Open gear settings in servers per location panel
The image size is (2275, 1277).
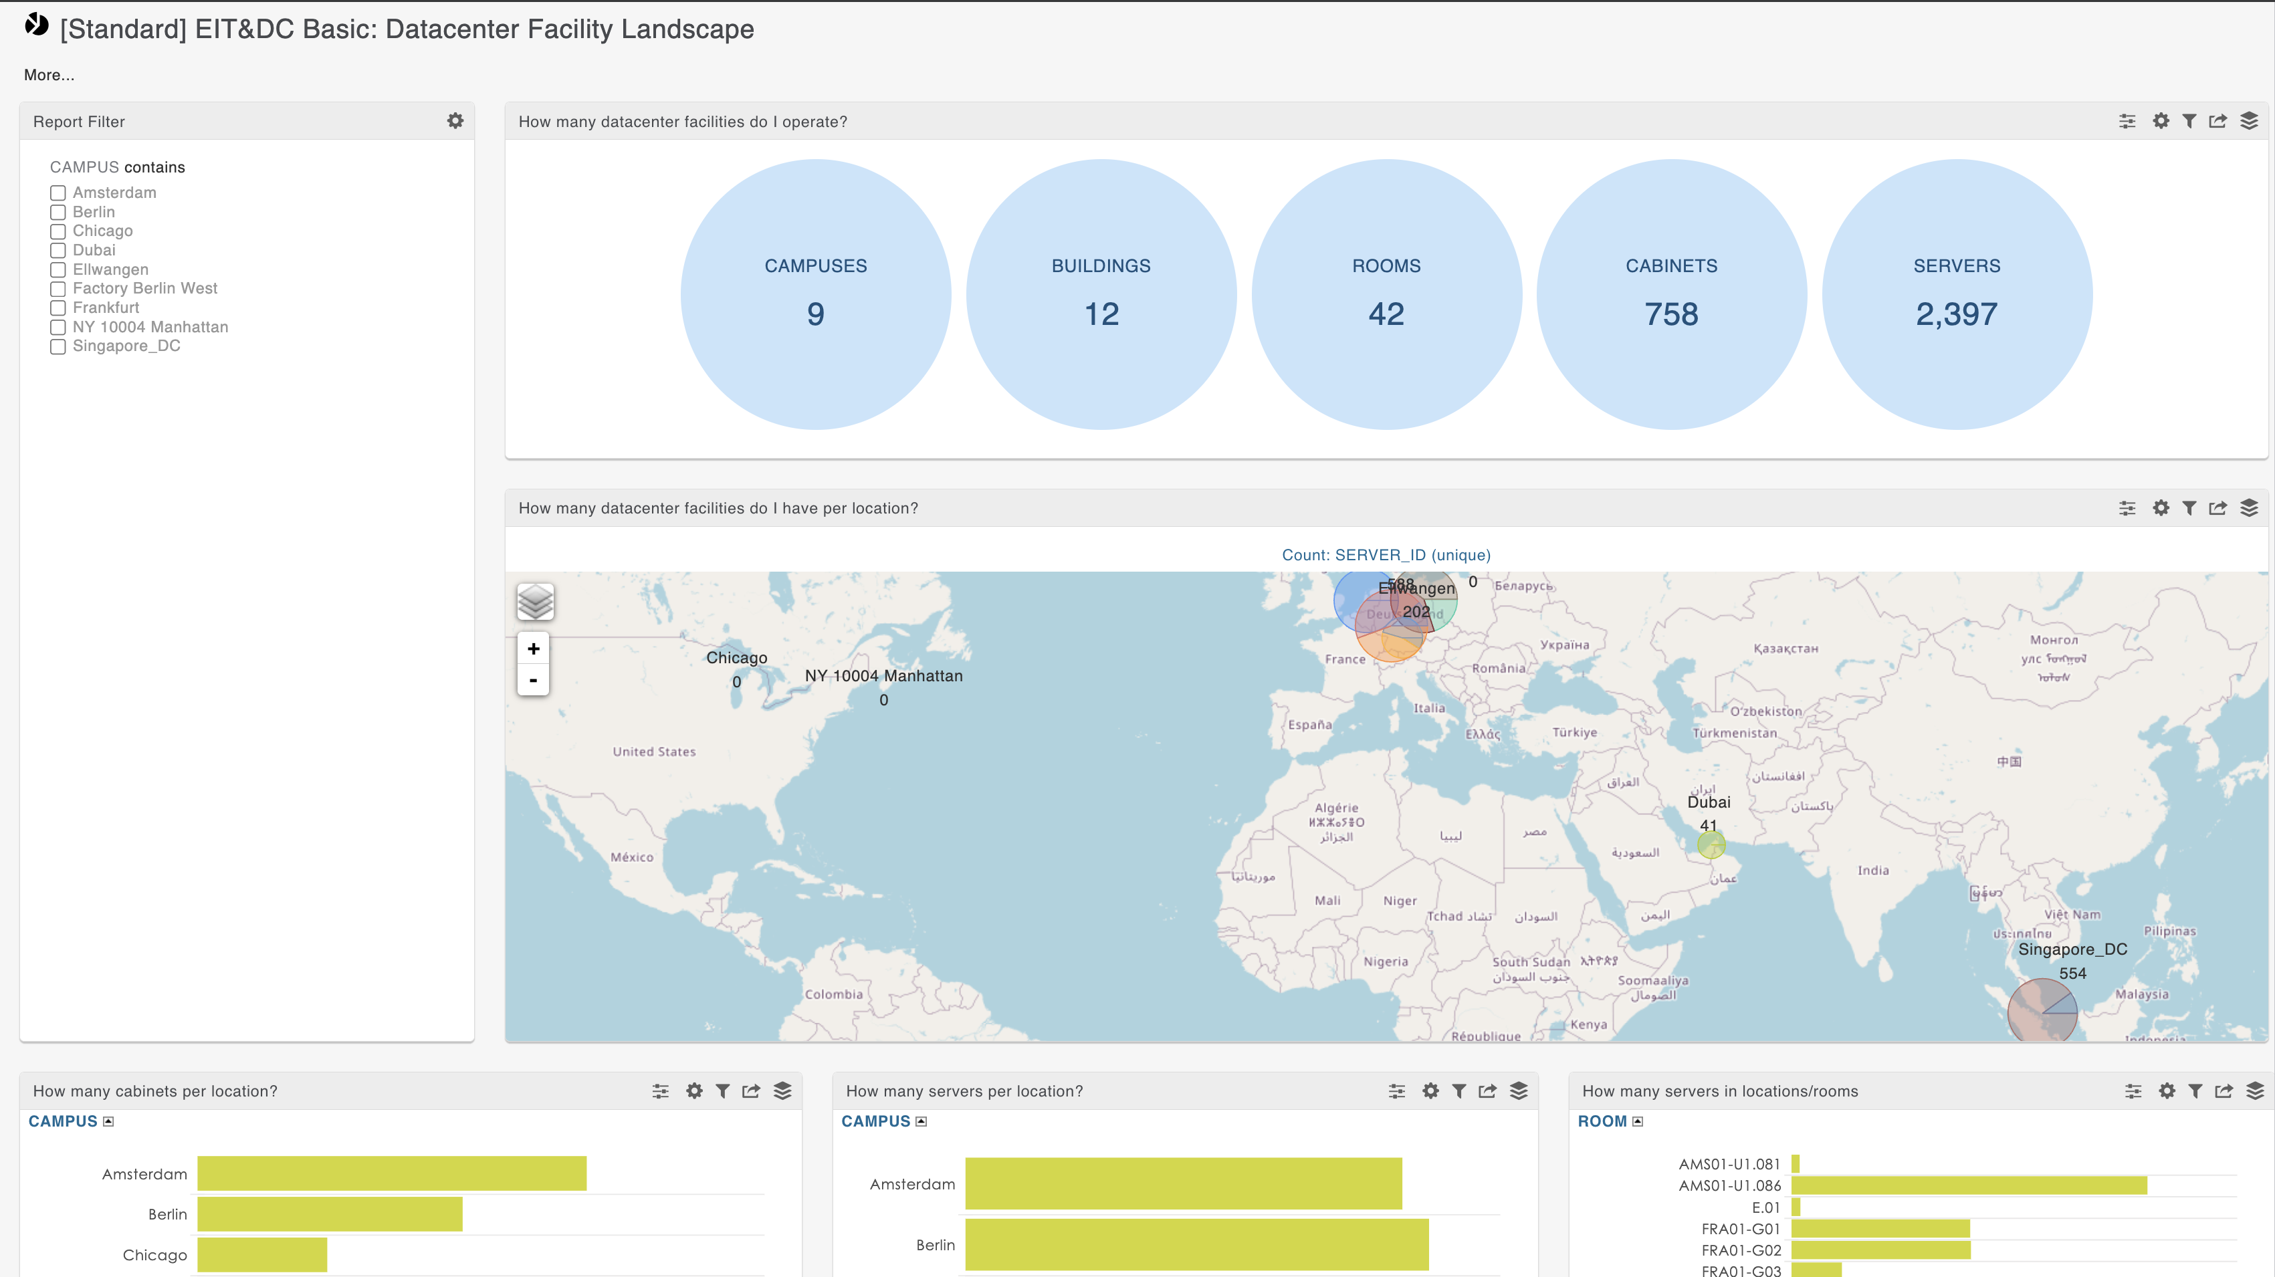(1430, 1090)
